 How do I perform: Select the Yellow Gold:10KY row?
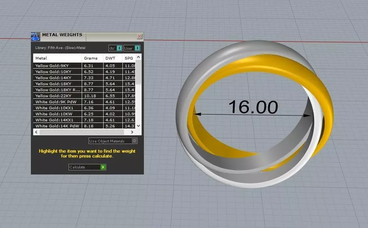84,72
